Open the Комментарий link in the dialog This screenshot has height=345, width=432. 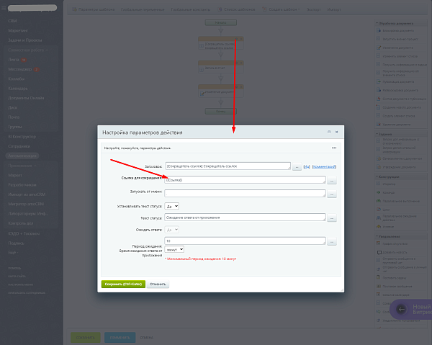(x=324, y=166)
